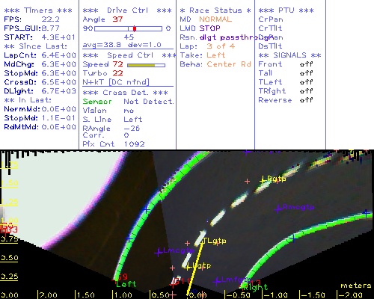Click the N+kT [DC nfnd] label

click(x=116, y=82)
